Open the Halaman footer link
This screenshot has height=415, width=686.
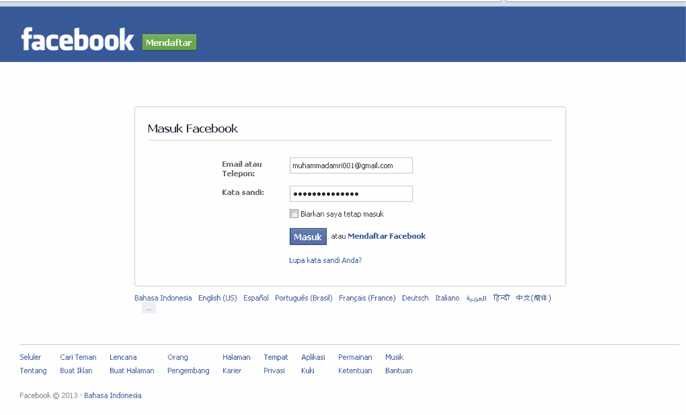[236, 357]
